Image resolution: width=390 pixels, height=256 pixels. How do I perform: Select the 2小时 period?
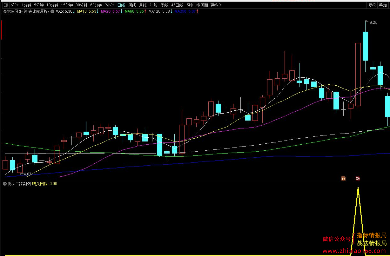110,5
